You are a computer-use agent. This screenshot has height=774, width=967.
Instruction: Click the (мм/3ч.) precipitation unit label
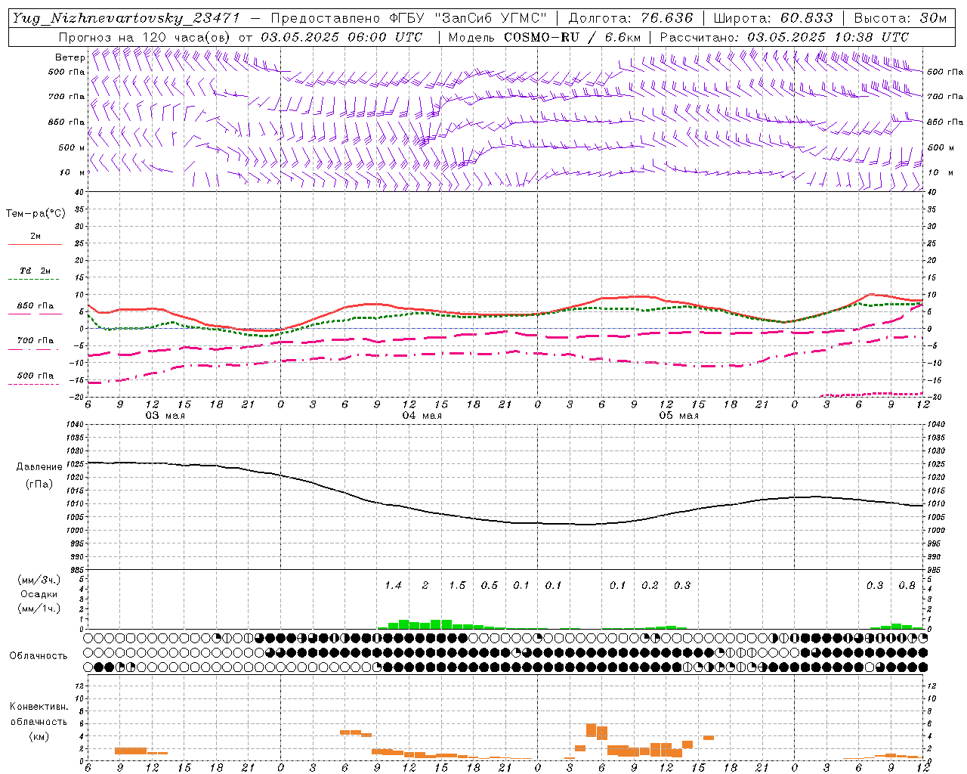coord(39,580)
